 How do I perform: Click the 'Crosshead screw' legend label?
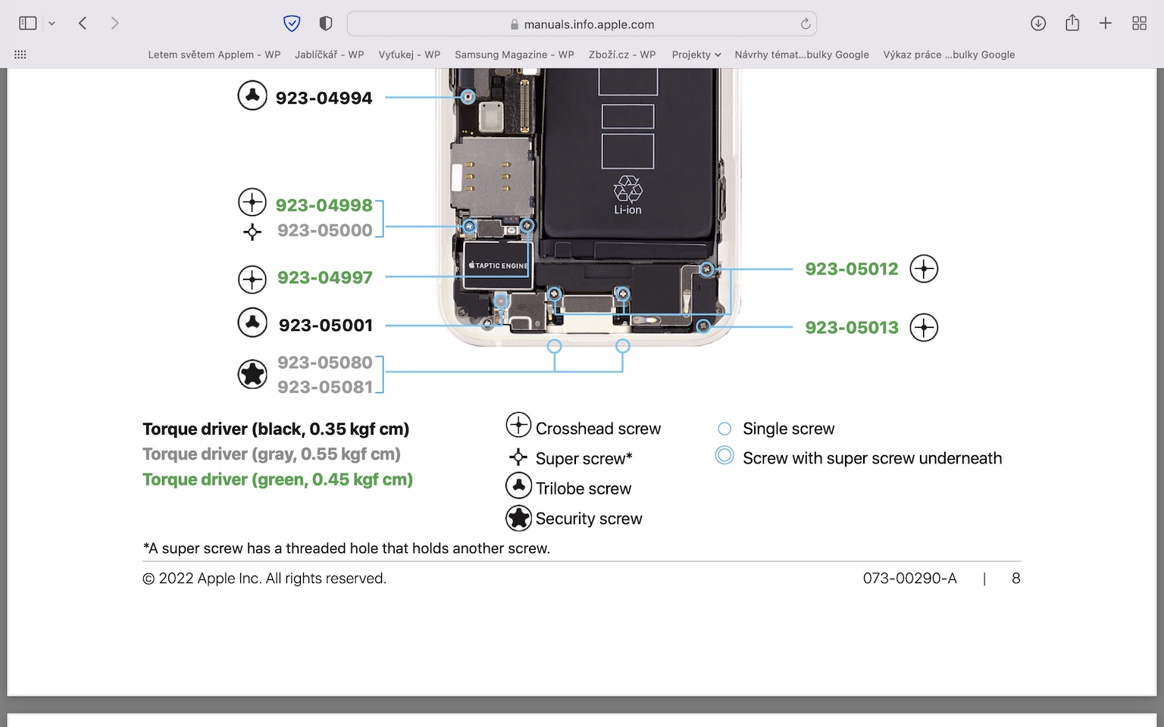click(x=599, y=429)
